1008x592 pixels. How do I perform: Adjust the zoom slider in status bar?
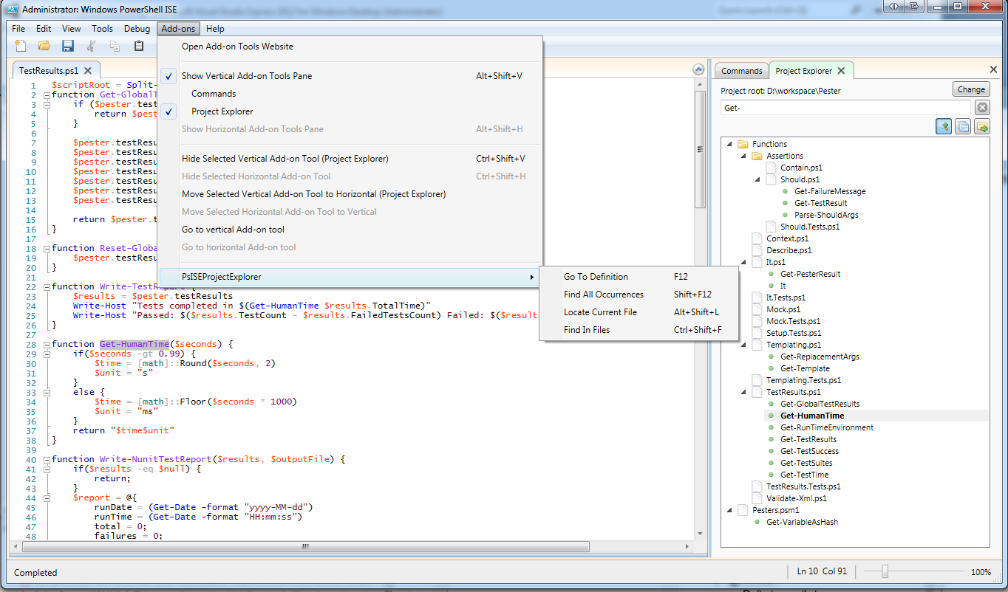(x=885, y=571)
